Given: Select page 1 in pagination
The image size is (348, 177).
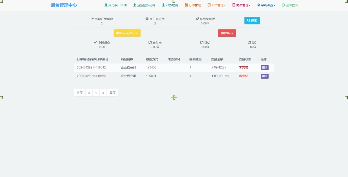Looking at the screenshot, I should point(96,93).
